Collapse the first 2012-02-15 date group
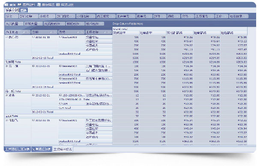 click(x=33, y=37)
